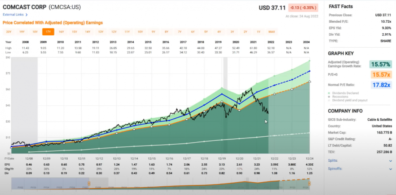Click the dashed-line triangle marker at 12/22
The image size is (396, 195).
tap(274, 94)
